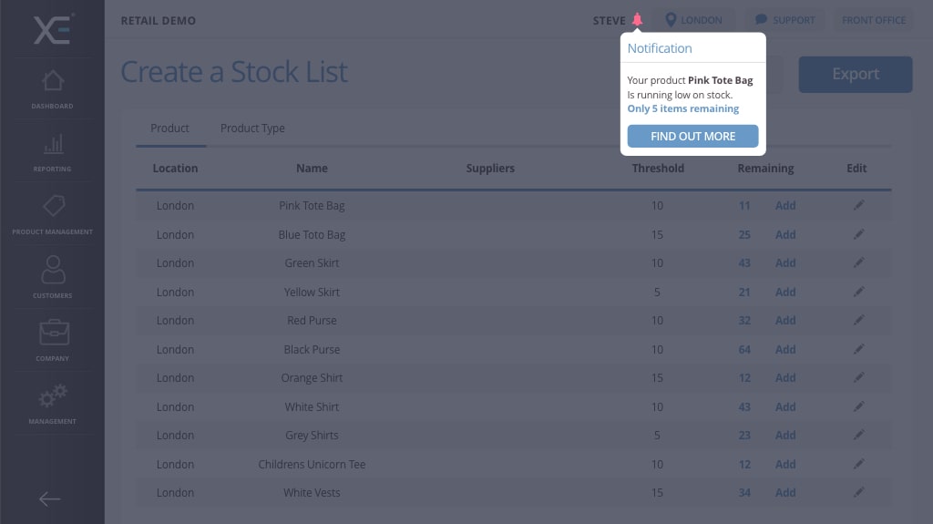Open the Dashboard home icon
The height and width of the screenshot is (524, 933).
[53, 81]
